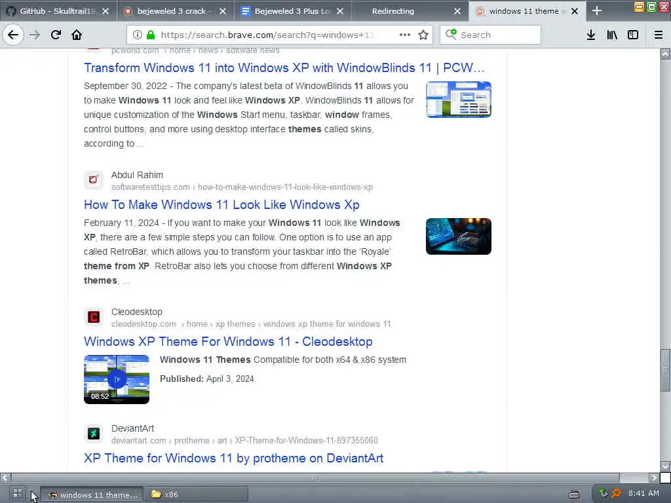Click the DeviantArt site favicon
The height and width of the screenshot is (503, 671).
(93, 434)
